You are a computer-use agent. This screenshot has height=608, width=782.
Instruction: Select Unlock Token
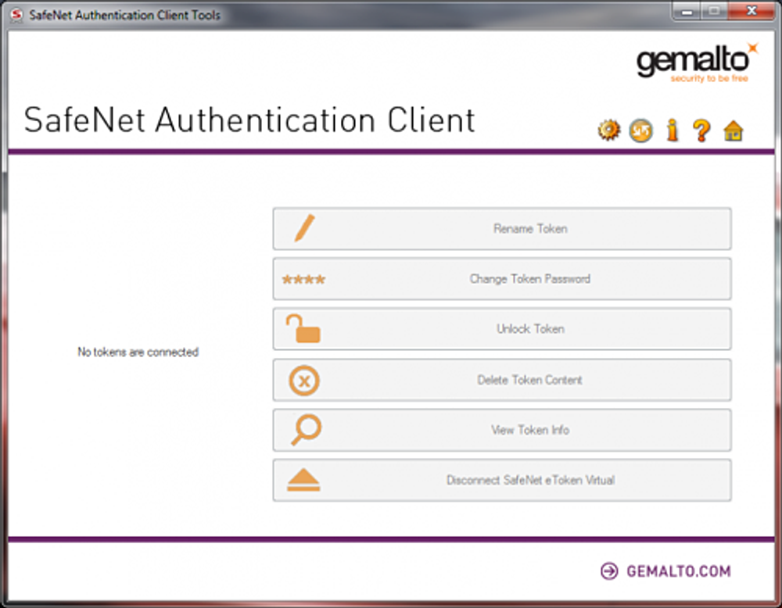click(x=502, y=329)
